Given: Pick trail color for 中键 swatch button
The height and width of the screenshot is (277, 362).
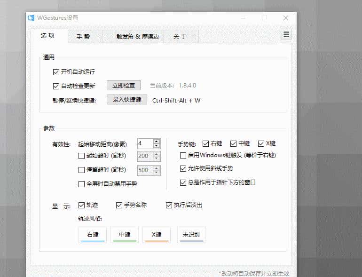Looking at the screenshot, I should (125, 235).
